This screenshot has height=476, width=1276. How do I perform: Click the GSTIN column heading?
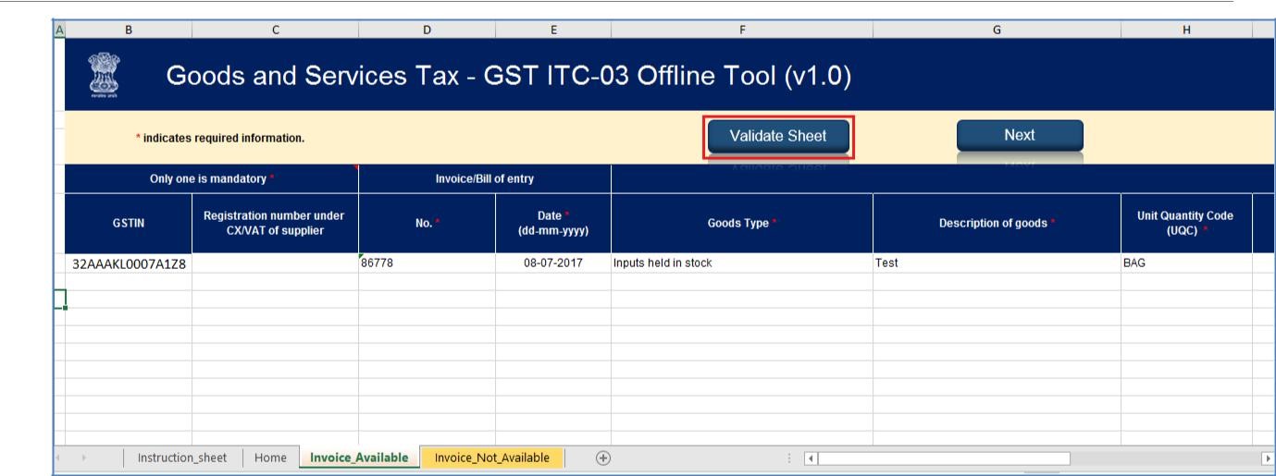(128, 222)
